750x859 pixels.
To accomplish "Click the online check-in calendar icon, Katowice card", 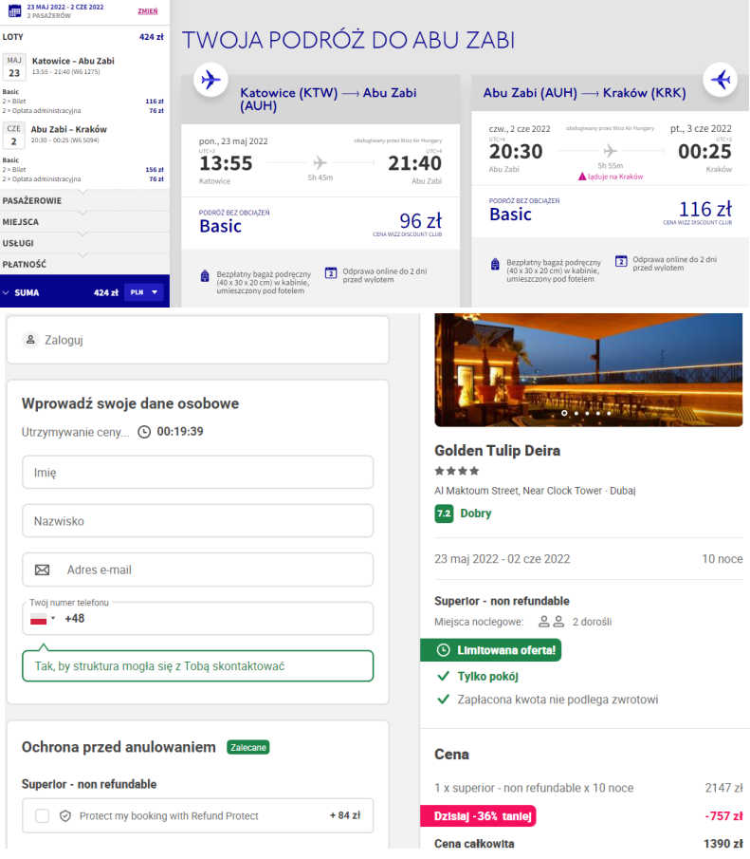I will [331, 272].
